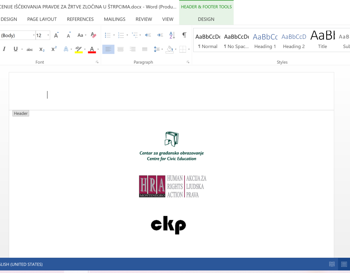Select the HRA Human Rights Action logo
350x273 pixels.
point(173,186)
